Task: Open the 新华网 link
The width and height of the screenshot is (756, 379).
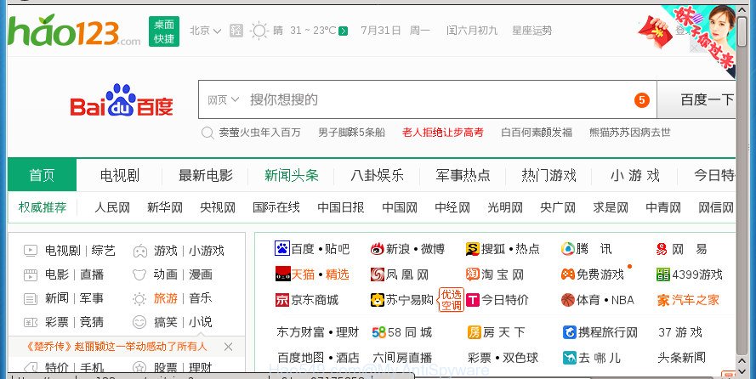Action: pyautogui.click(x=165, y=207)
